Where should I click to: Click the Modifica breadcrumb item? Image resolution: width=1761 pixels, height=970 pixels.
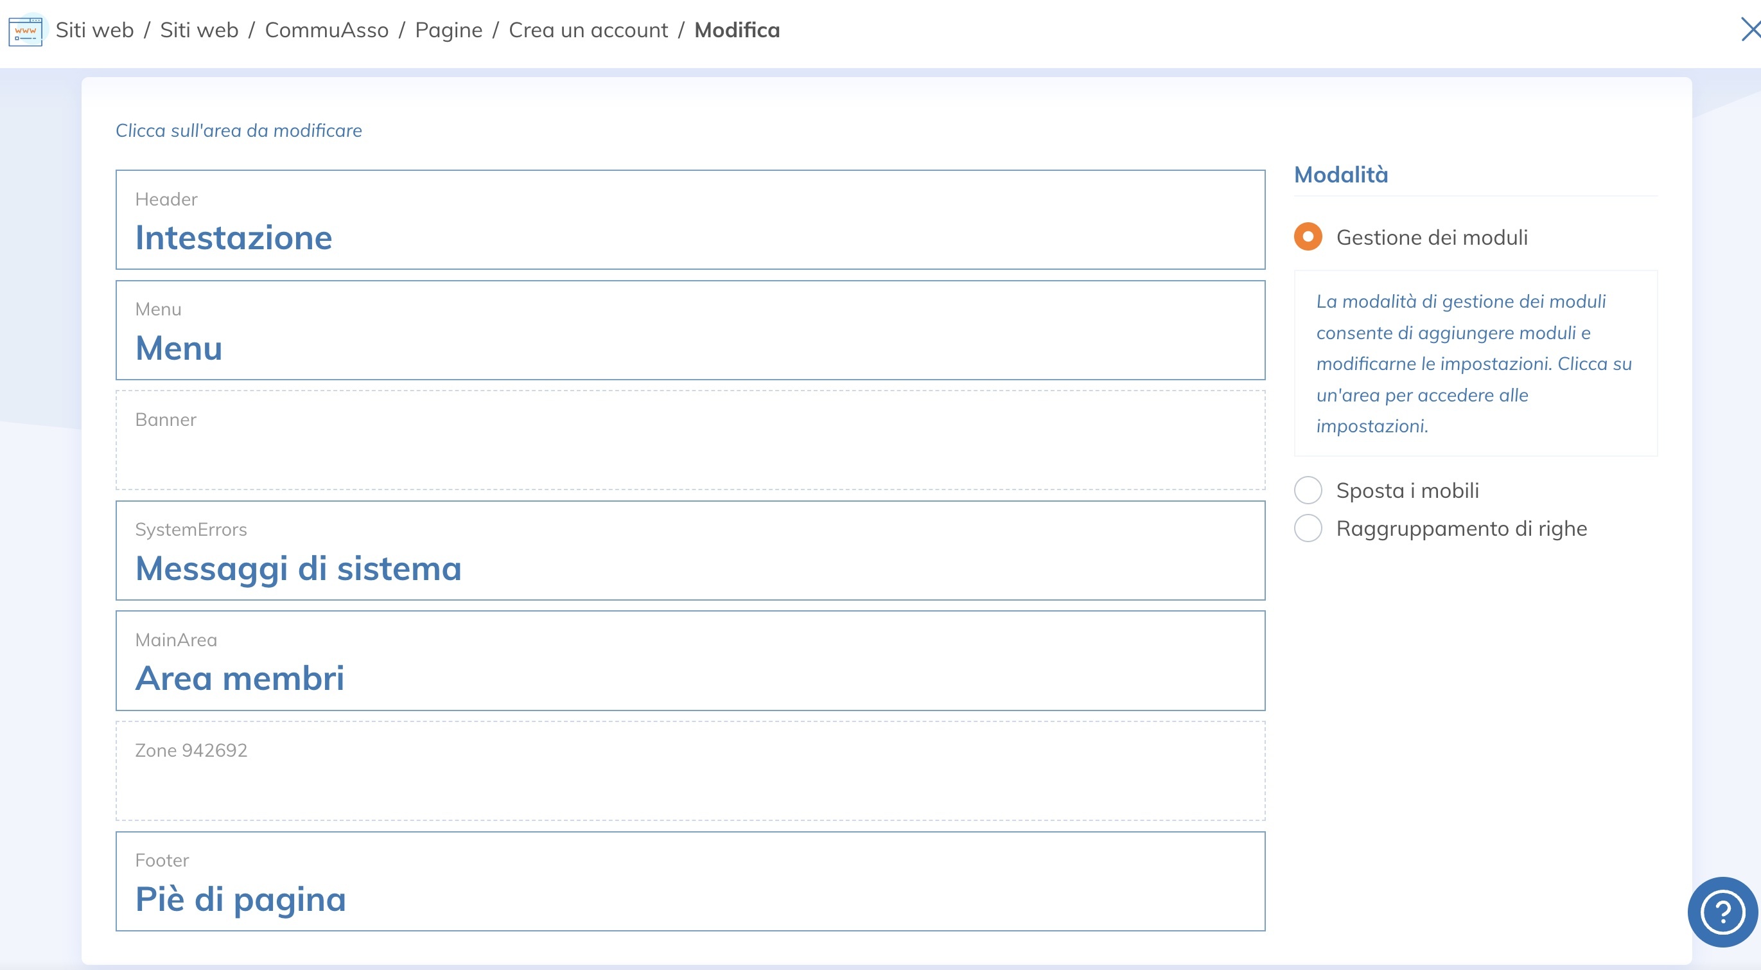(736, 30)
